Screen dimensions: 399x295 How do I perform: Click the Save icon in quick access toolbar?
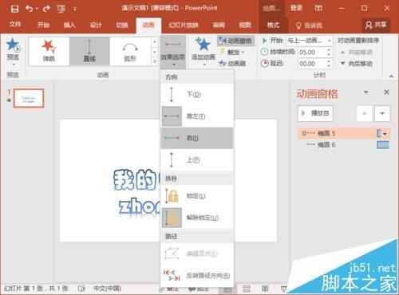14,9
